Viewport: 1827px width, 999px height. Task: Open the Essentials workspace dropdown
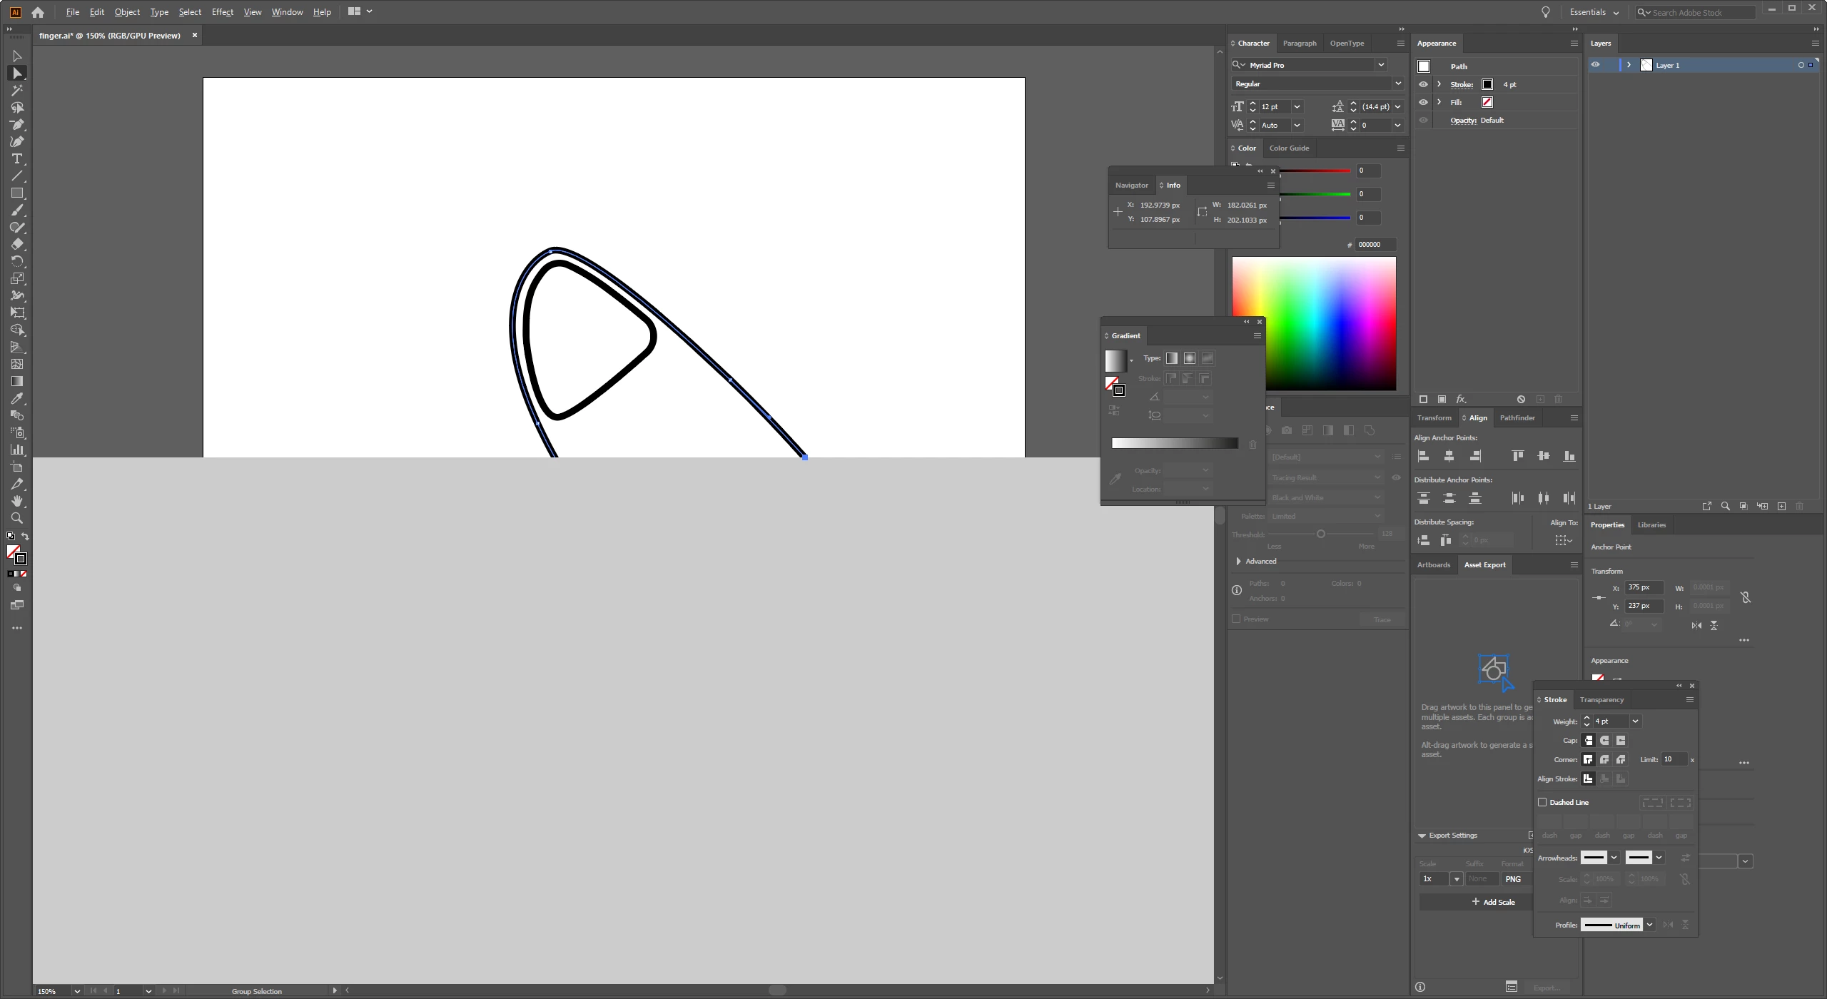click(x=1594, y=12)
